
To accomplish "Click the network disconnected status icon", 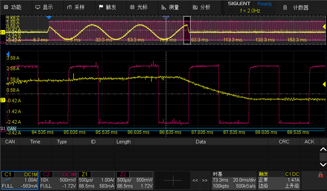I will coord(321,175).
